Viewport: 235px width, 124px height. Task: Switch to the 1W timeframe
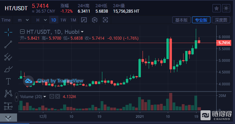(x=63, y=20)
